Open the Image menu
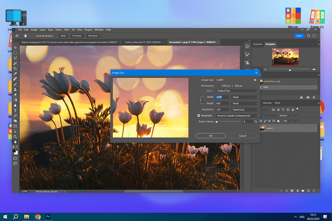Image resolution: width=332 pixels, height=221 pixels. point(34,30)
